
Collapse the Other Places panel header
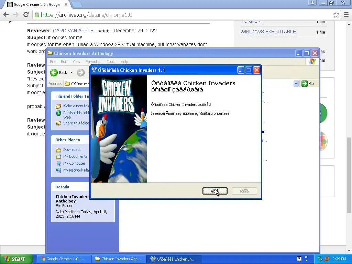(71, 140)
